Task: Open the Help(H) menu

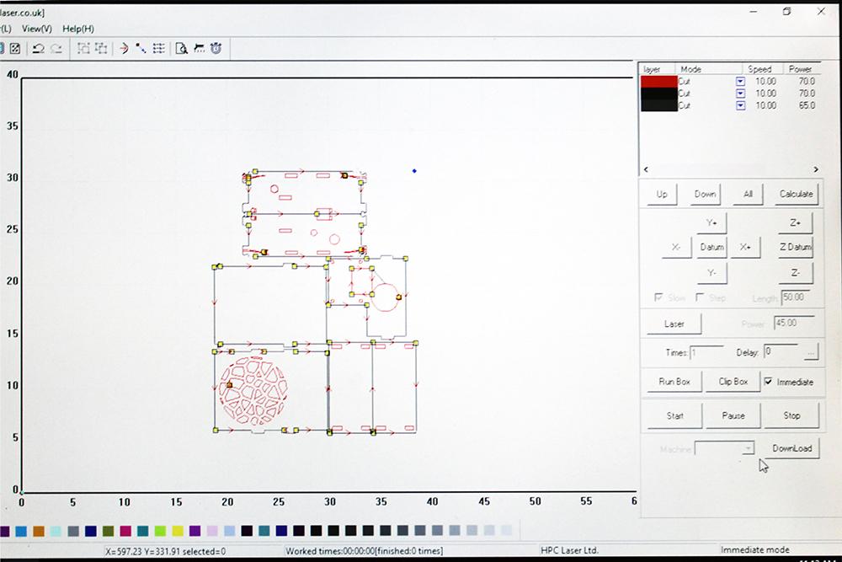Action: [x=77, y=29]
